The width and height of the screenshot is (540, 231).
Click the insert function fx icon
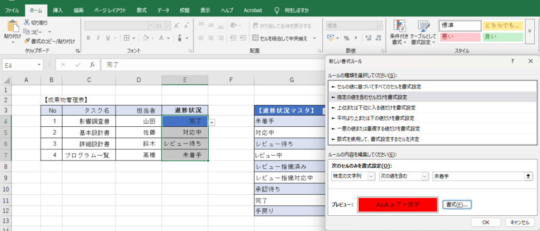pyautogui.click(x=92, y=65)
